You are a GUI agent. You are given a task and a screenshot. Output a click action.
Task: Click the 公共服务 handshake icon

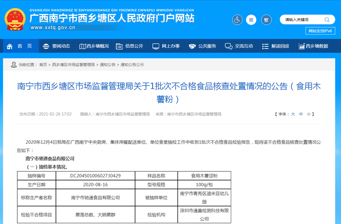(x=192, y=46)
